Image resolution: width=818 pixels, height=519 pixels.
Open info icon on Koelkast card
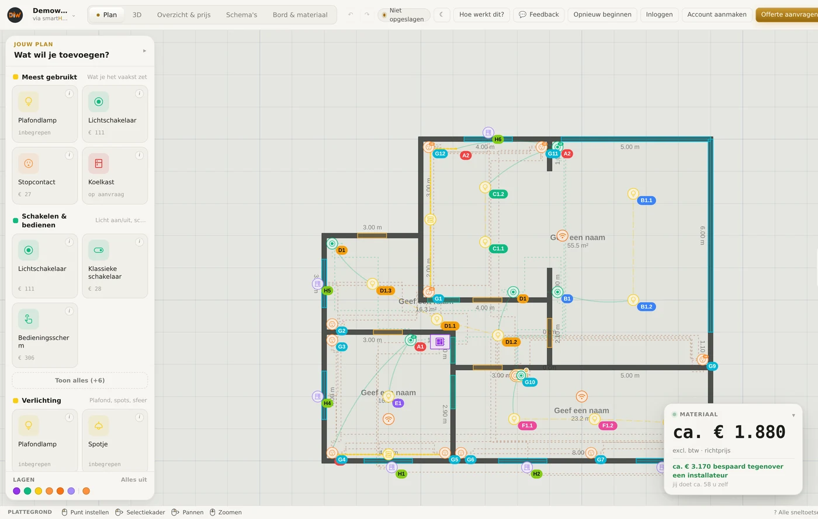139,155
